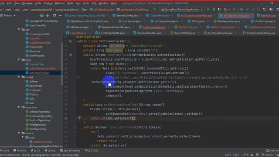Toggle the 6: TODO tool window
The width and height of the screenshot is (279, 157).
click(x=92, y=150)
